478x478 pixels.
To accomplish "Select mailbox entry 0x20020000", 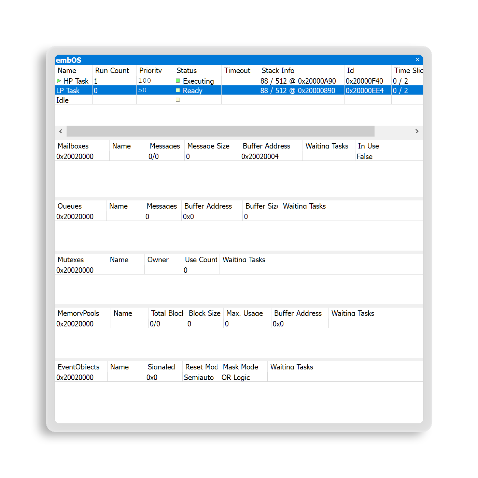I will pyautogui.click(x=75, y=156).
